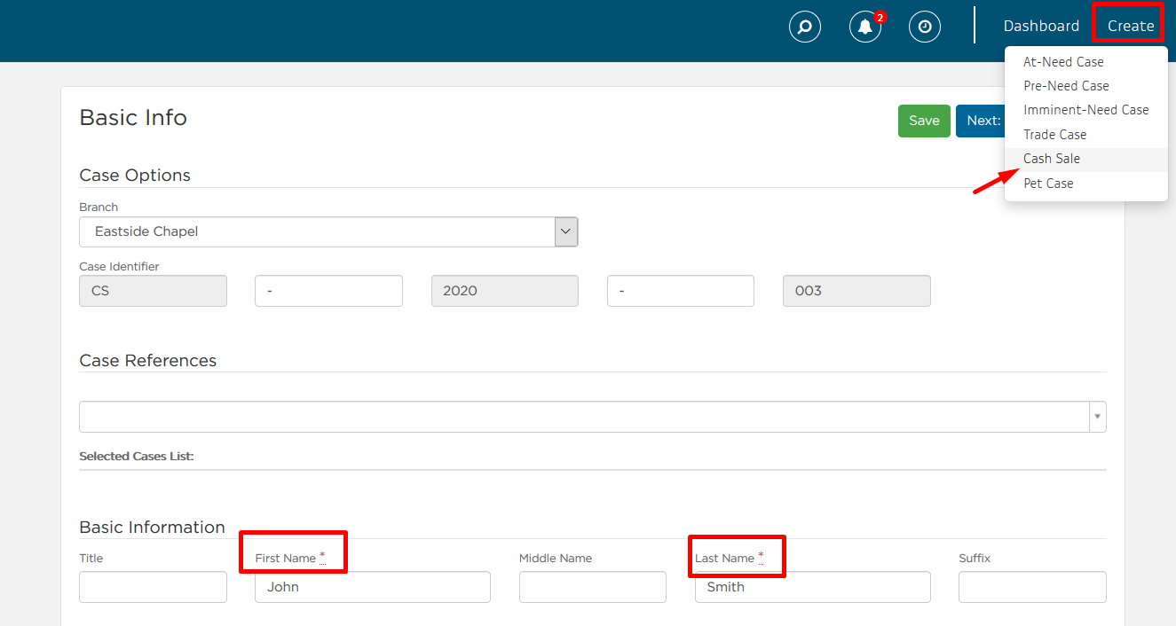
Task: Open the Create menu
Action: point(1131,26)
